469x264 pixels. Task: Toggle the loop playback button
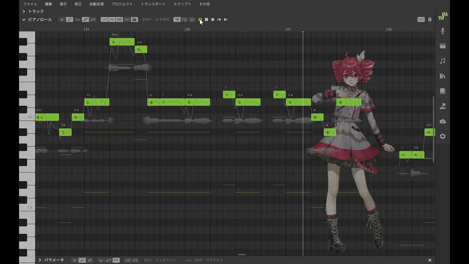pyautogui.click(x=184, y=19)
